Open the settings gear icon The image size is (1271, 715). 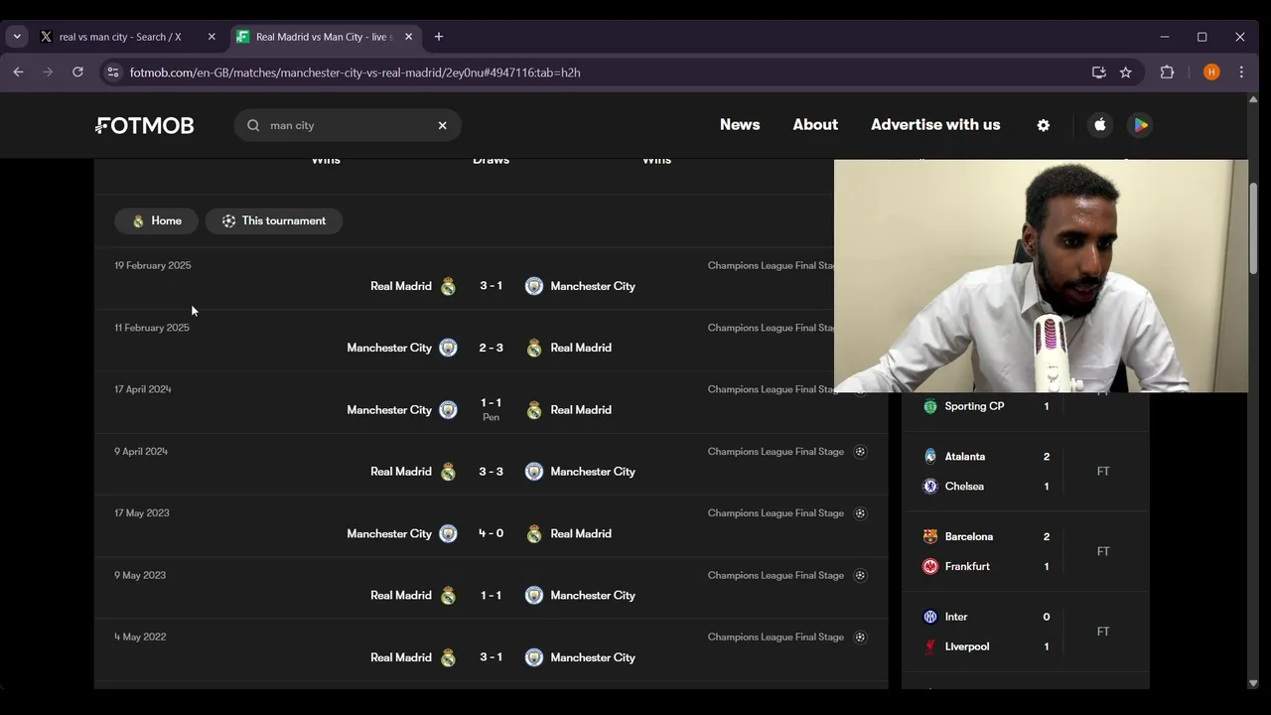(1043, 125)
